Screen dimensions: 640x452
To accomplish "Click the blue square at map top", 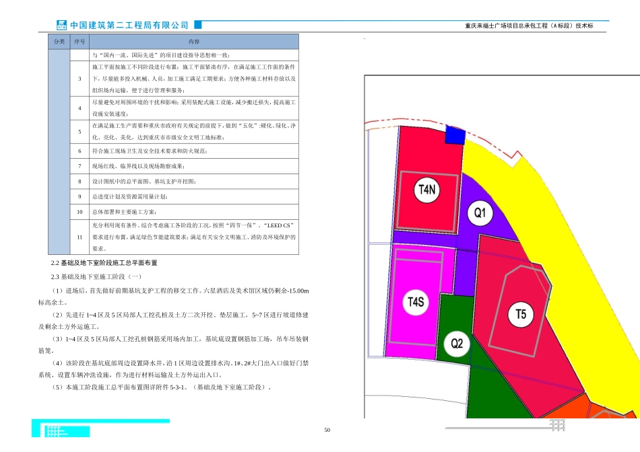I will [455, 135].
